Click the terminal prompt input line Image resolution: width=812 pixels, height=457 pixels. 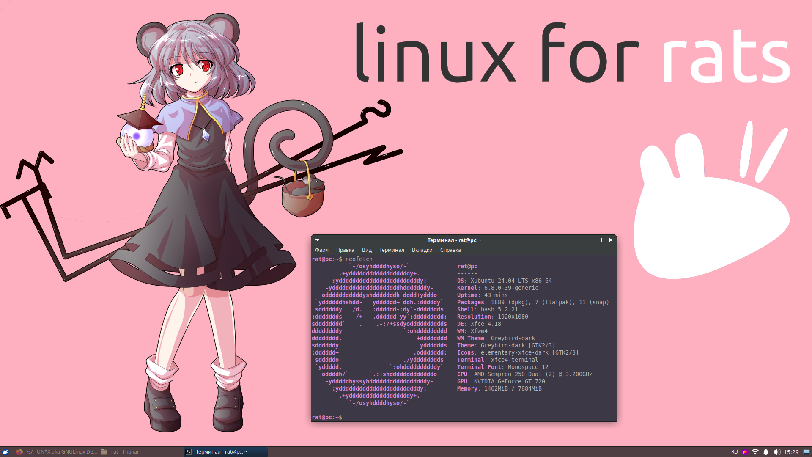(423, 418)
